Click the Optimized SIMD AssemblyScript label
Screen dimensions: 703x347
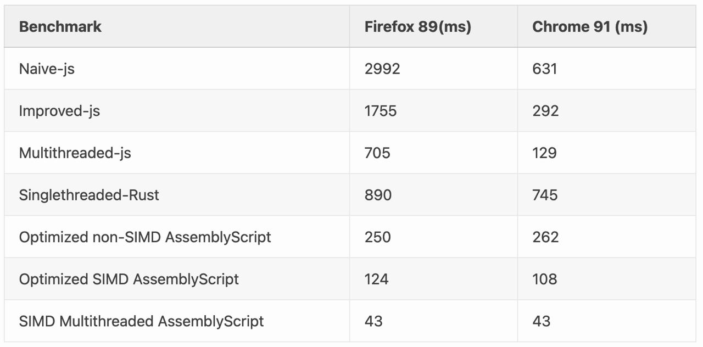point(129,279)
